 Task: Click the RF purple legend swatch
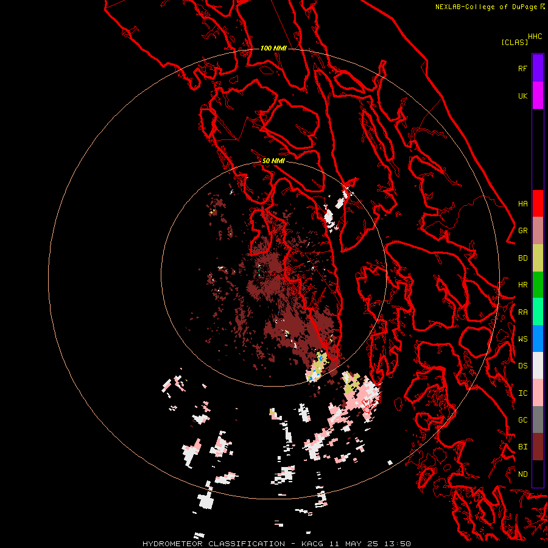538,68
